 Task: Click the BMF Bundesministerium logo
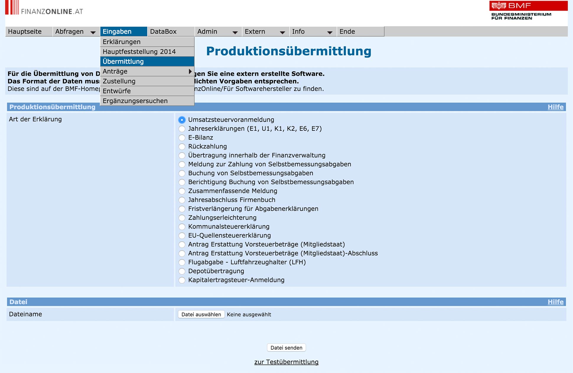coord(528,11)
